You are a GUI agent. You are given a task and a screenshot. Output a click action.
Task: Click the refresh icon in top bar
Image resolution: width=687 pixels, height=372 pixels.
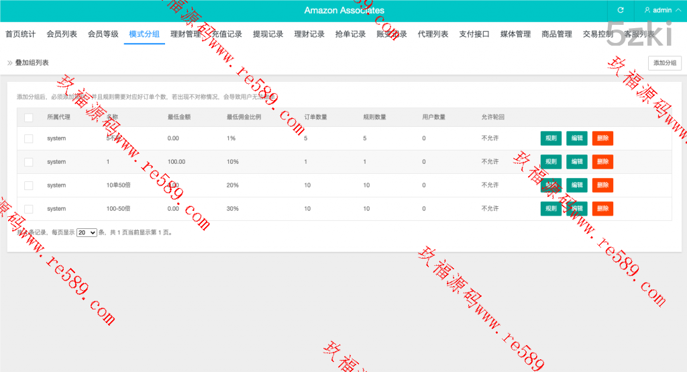(621, 11)
